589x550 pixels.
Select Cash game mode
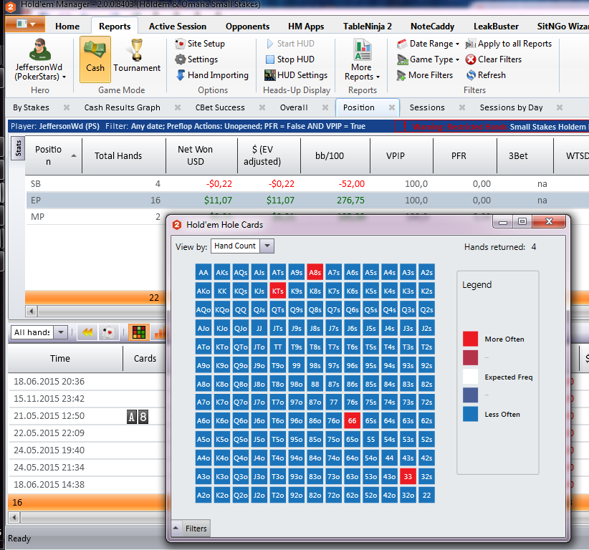click(x=95, y=59)
